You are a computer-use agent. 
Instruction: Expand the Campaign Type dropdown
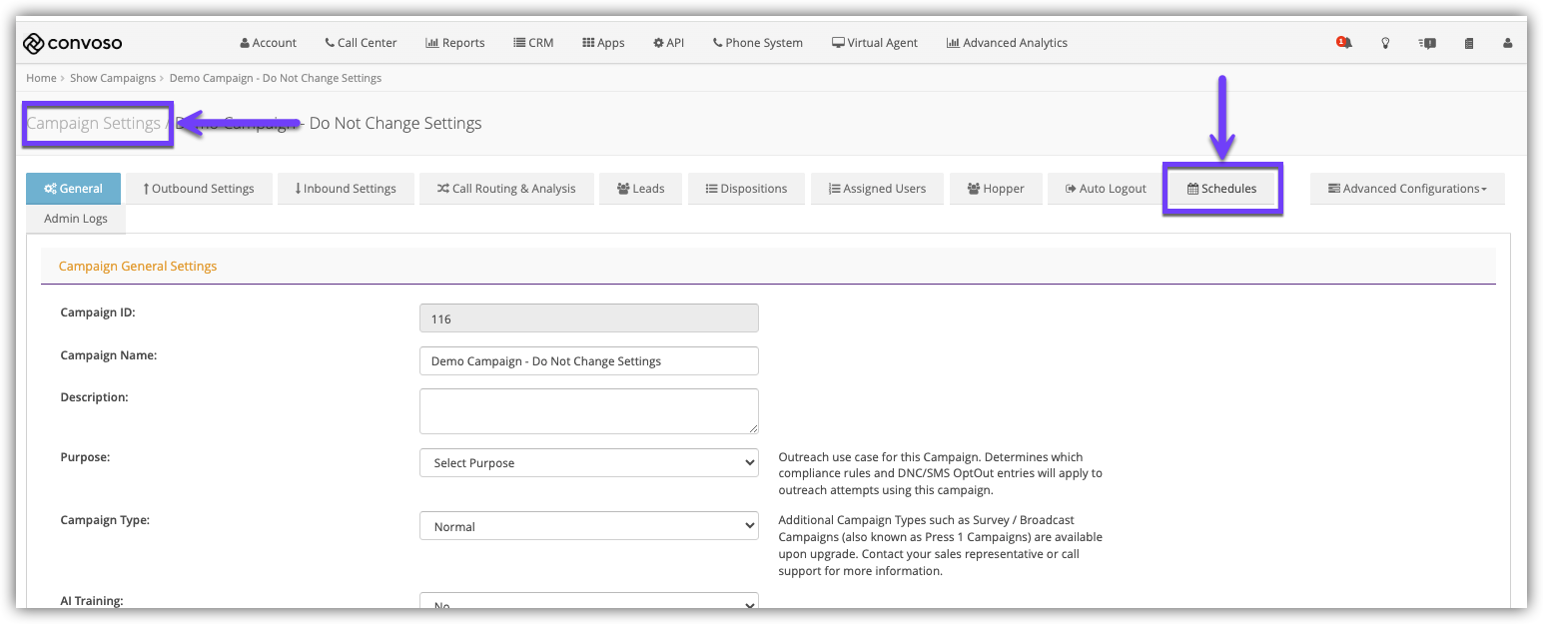[x=588, y=526]
